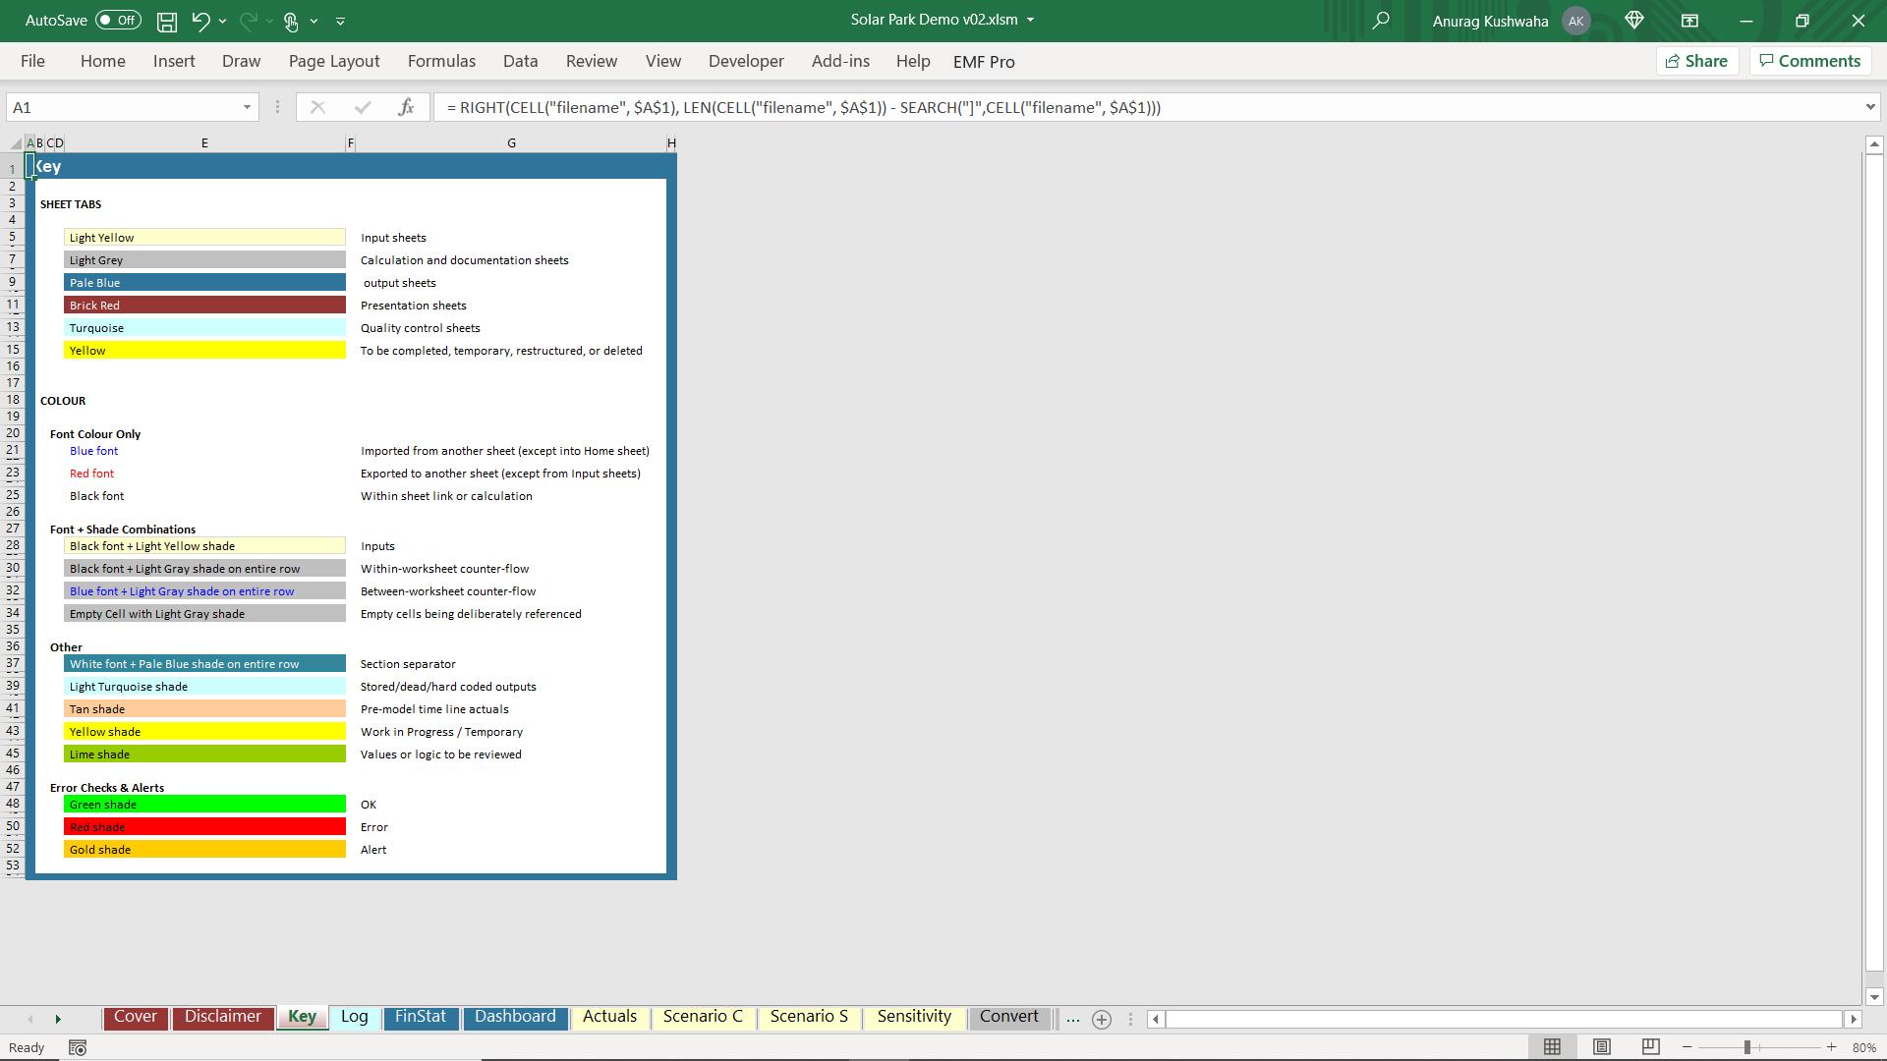Select Page Break Preview icon

(1651, 1047)
